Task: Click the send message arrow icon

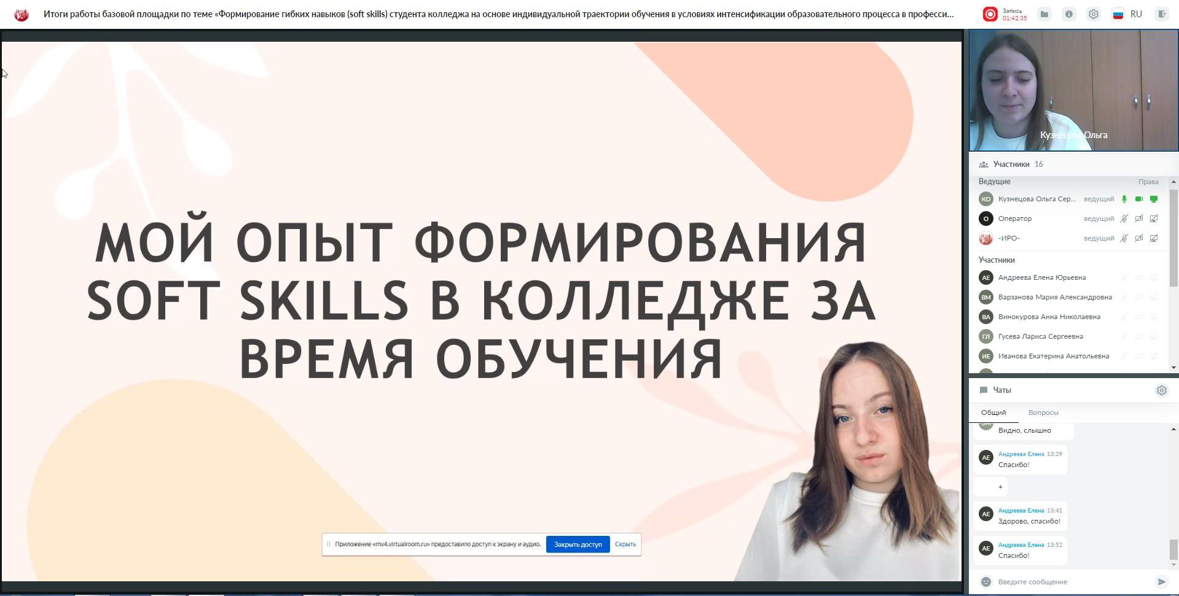Action: coord(1161,582)
